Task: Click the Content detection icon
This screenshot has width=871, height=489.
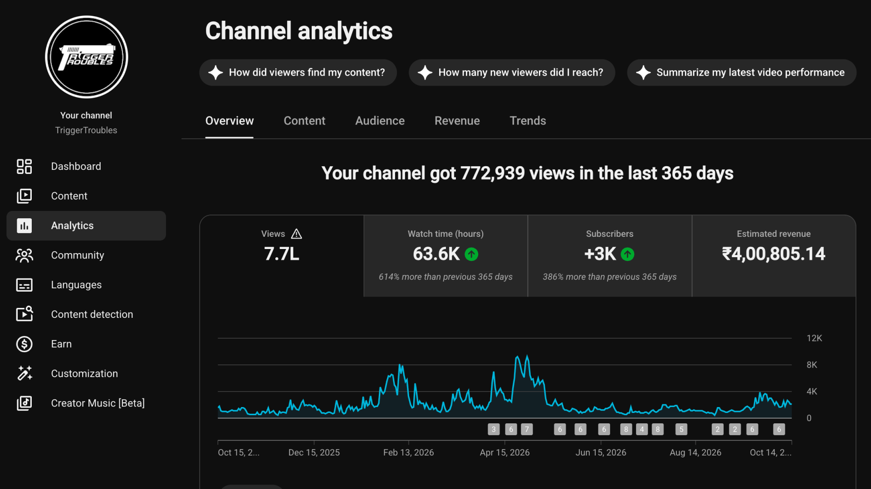Action: pos(24,314)
